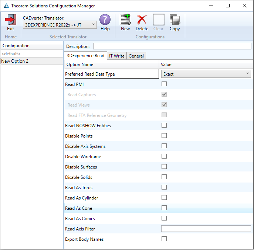Viewport: 254px width, 250px height.
Task: Click the Read Axis Filter text field
Action: click(206, 229)
